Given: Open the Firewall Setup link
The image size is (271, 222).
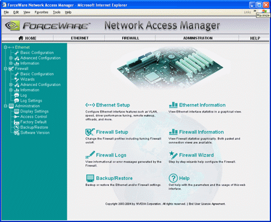Looking at the screenshot, I should point(112,132).
